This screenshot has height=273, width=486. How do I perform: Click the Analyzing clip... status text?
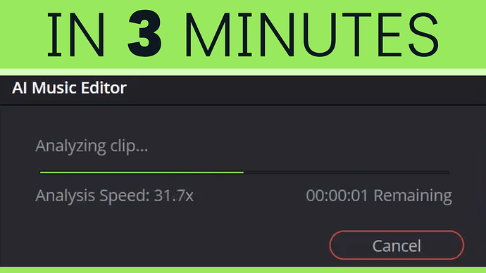pos(92,146)
